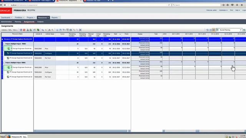Image resolution: width=246 pixels, height=138 pixels.
Task: Collapse Project Multiple Project T8002 group
Action: (x=4, y=44)
